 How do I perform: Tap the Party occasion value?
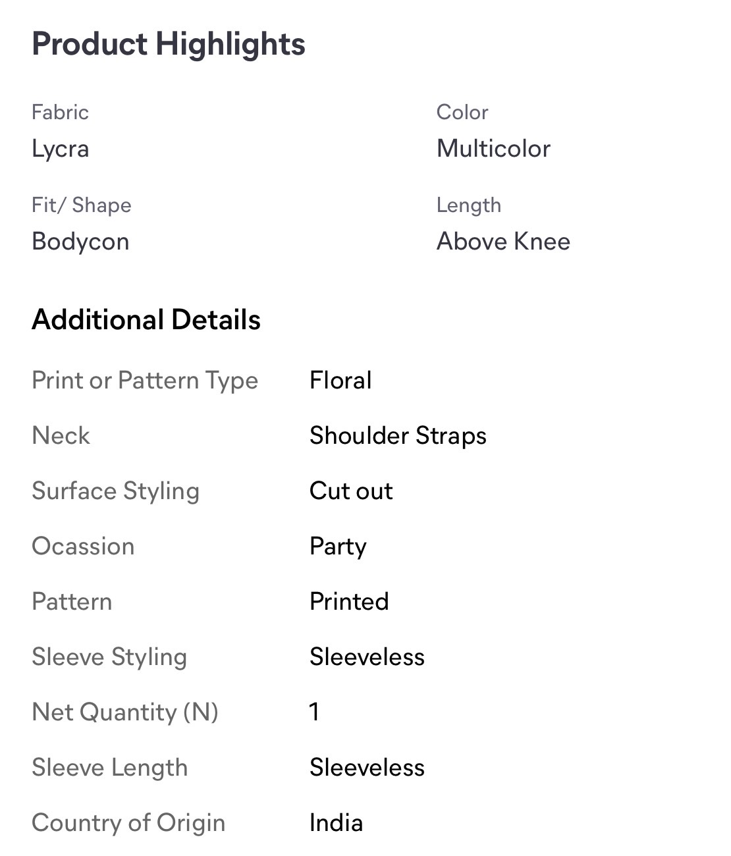(x=338, y=547)
